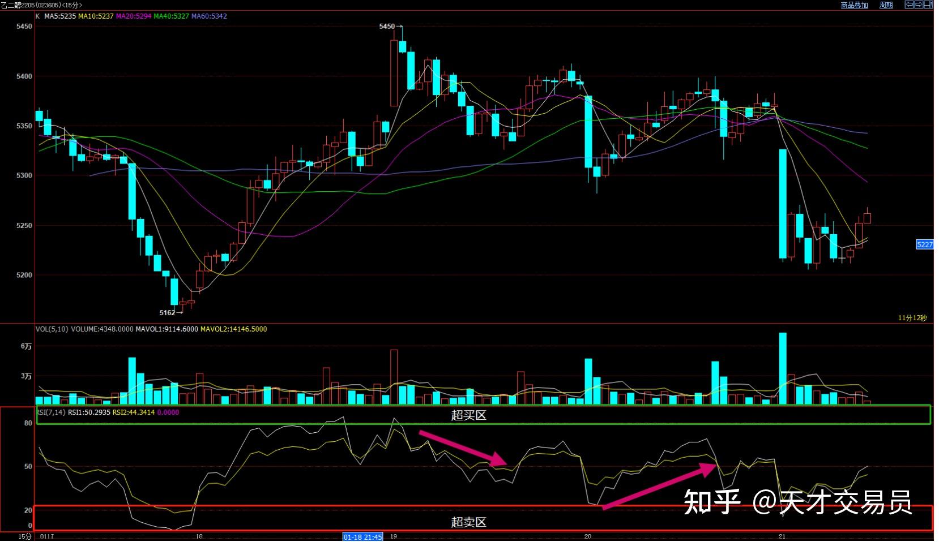Select the MA20:5294 indicator label

pyautogui.click(x=134, y=16)
